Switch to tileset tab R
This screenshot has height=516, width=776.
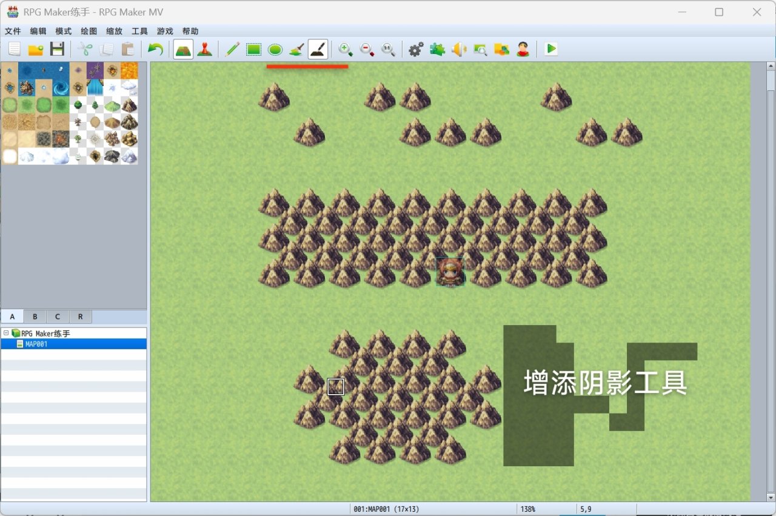tap(81, 317)
